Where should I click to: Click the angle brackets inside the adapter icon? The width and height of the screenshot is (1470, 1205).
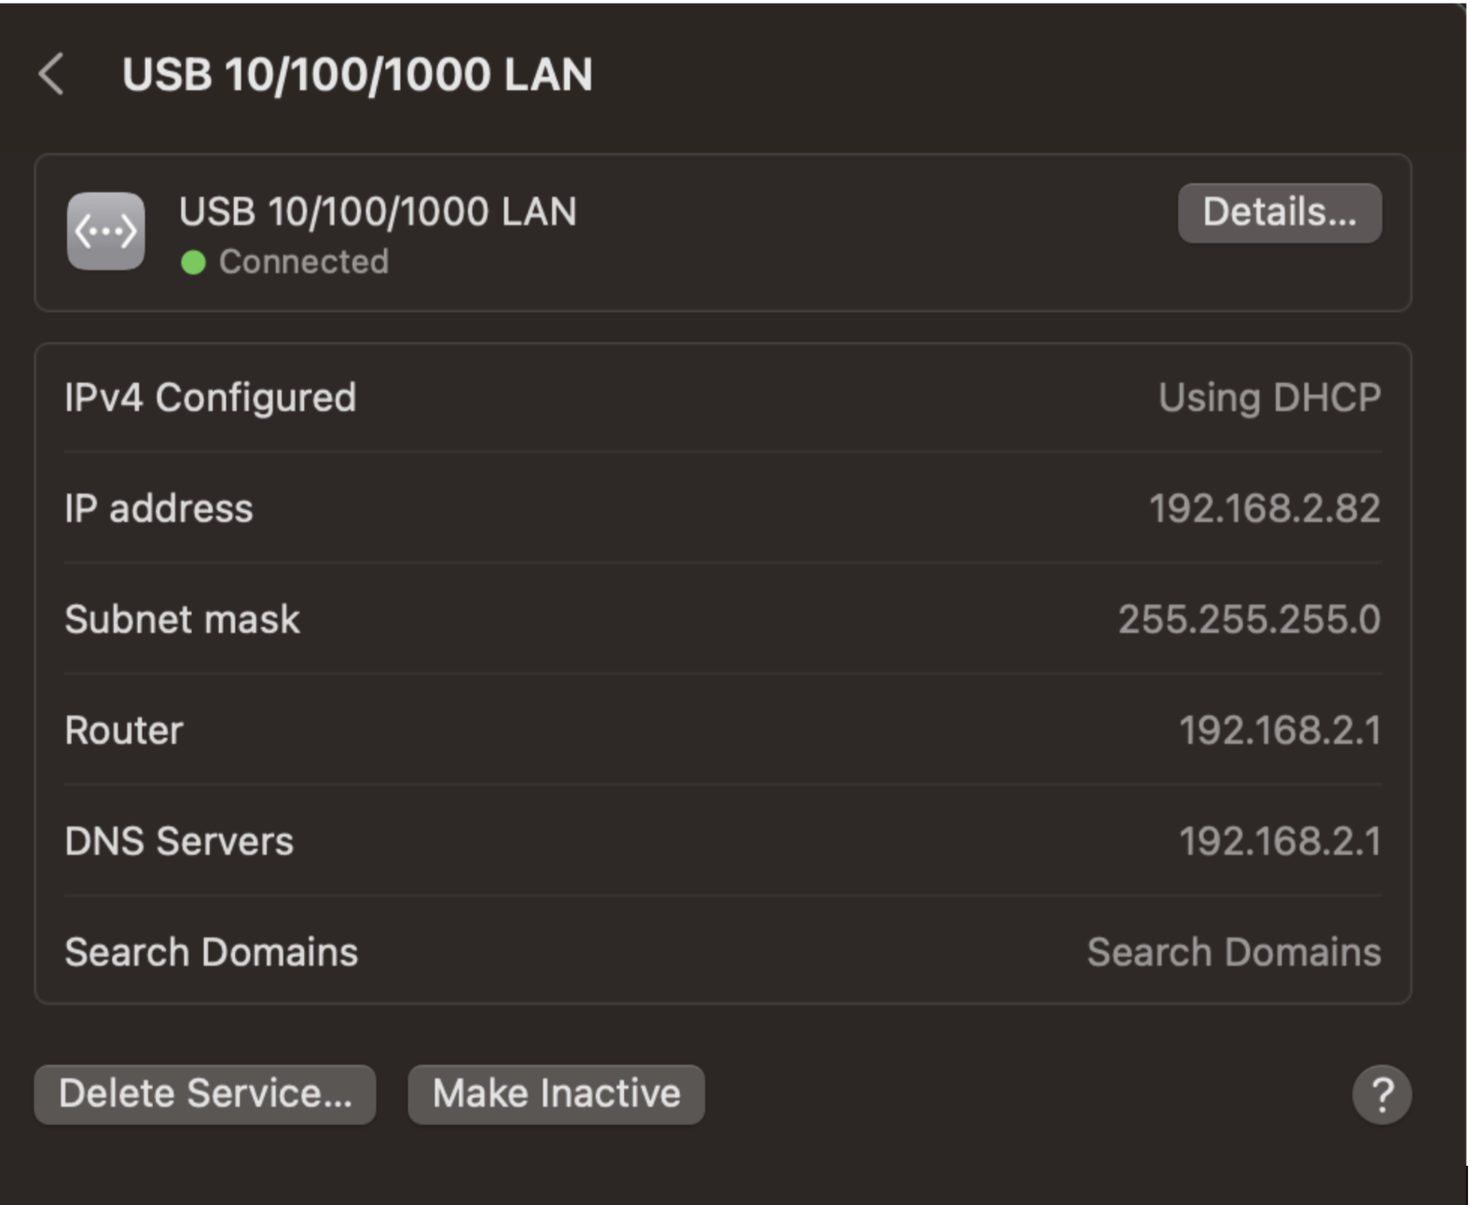click(x=105, y=230)
